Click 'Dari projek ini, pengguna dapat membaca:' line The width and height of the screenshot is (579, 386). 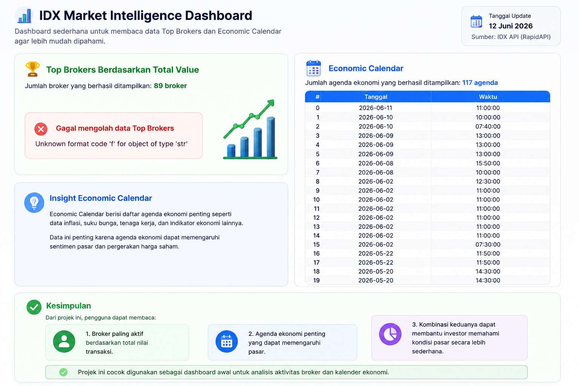point(101,318)
